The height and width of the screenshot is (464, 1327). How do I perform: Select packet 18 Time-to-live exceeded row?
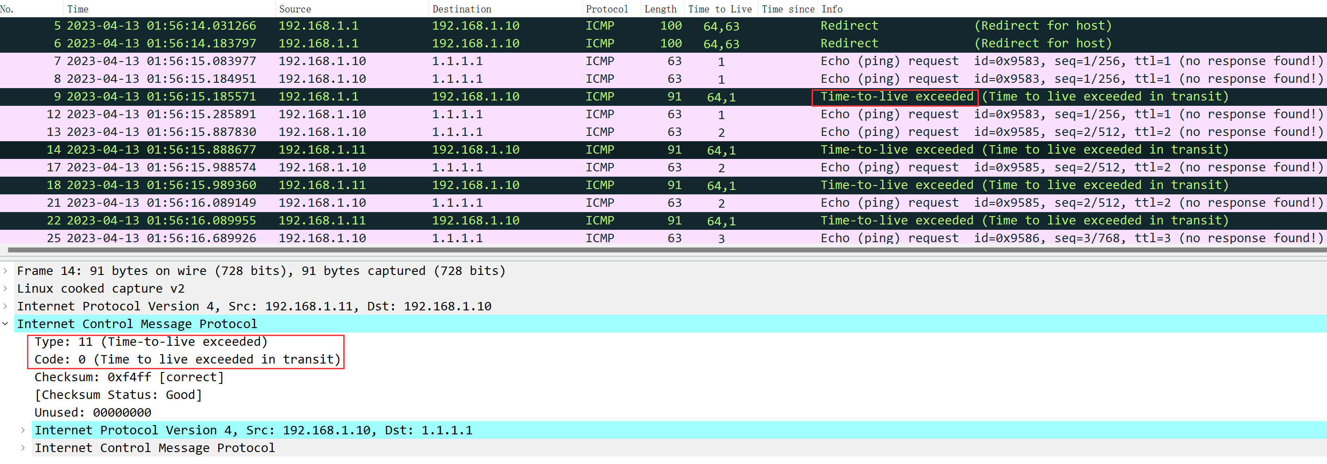point(663,185)
